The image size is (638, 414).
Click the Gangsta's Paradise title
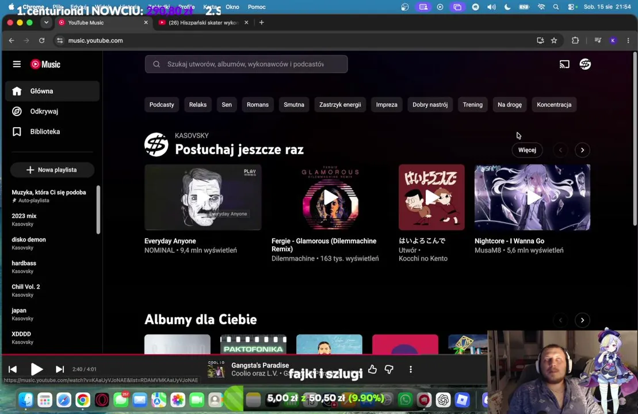(260, 365)
